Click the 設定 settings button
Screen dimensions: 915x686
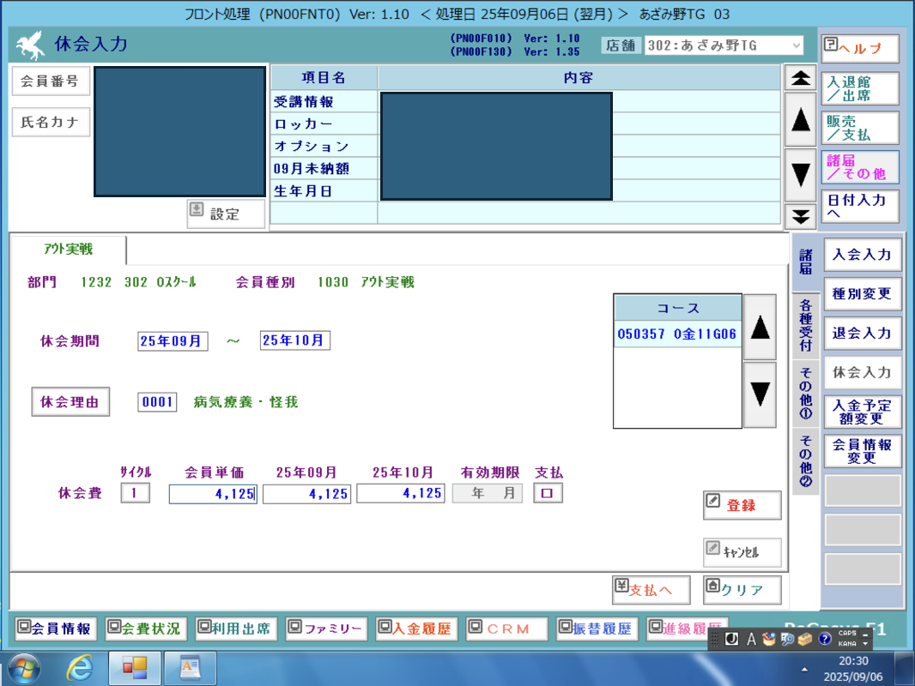(226, 214)
